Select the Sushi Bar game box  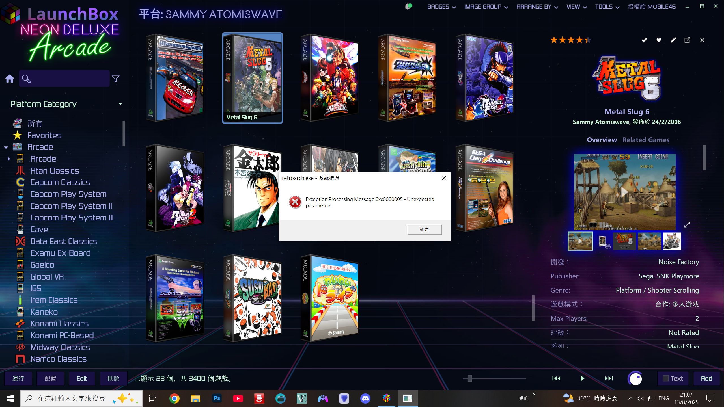[x=252, y=298]
